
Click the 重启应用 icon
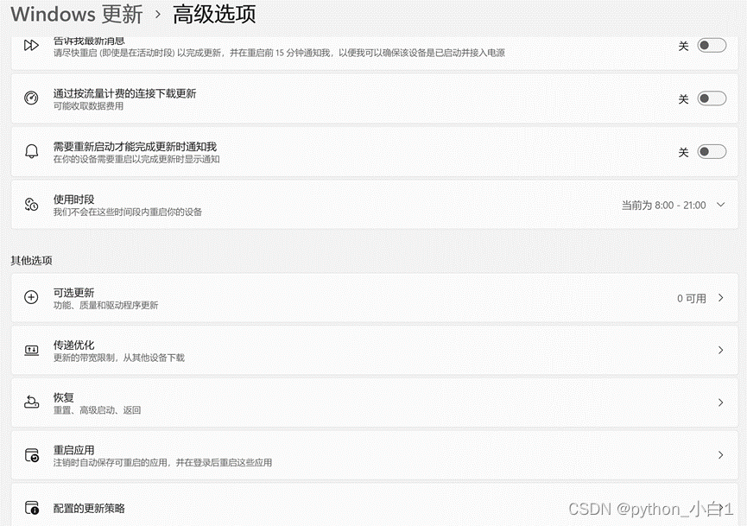[31, 455]
